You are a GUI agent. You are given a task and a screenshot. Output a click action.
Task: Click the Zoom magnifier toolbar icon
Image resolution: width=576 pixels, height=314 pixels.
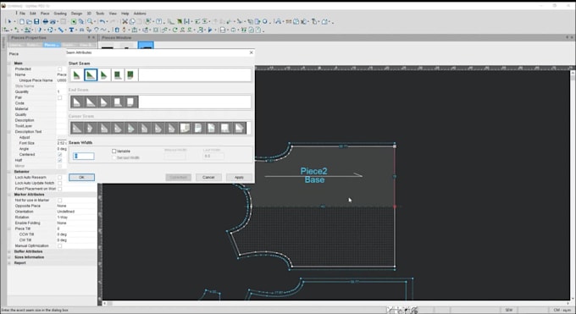tap(90, 22)
